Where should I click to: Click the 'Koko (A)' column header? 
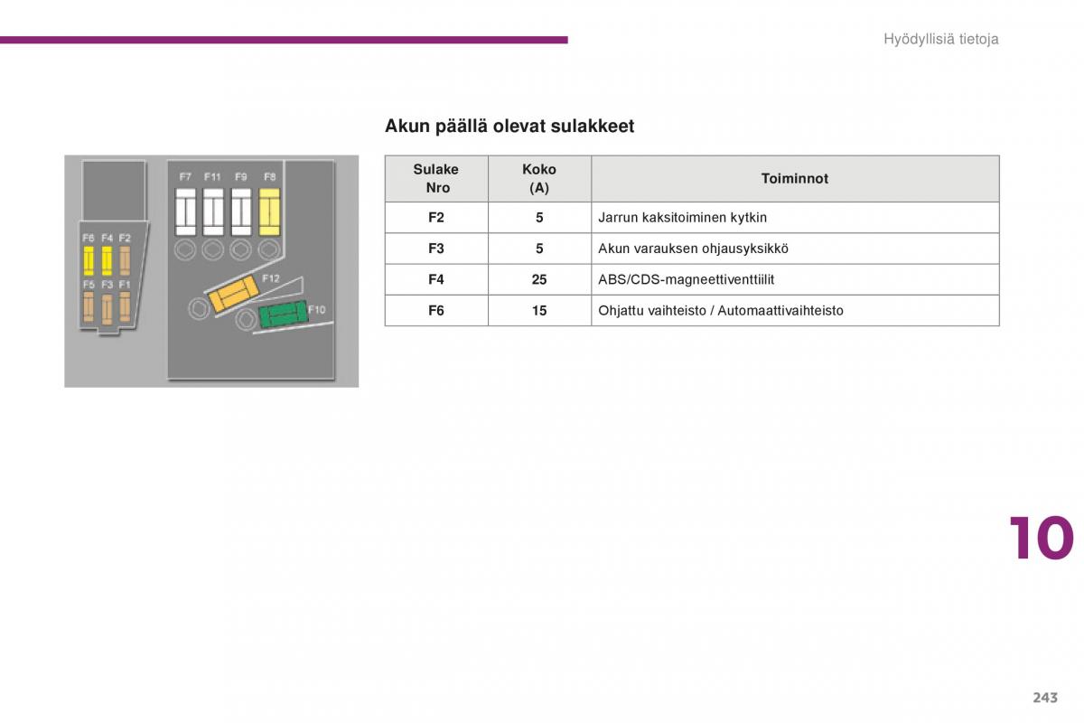coord(539,179)
